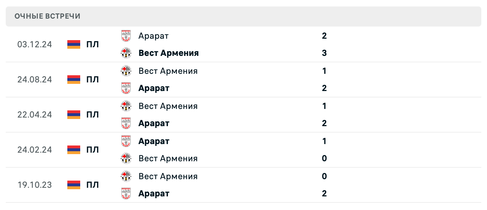Click the score 3 for Вест Армения
This screenshot has width=487, height=210.
coord(324,53)
